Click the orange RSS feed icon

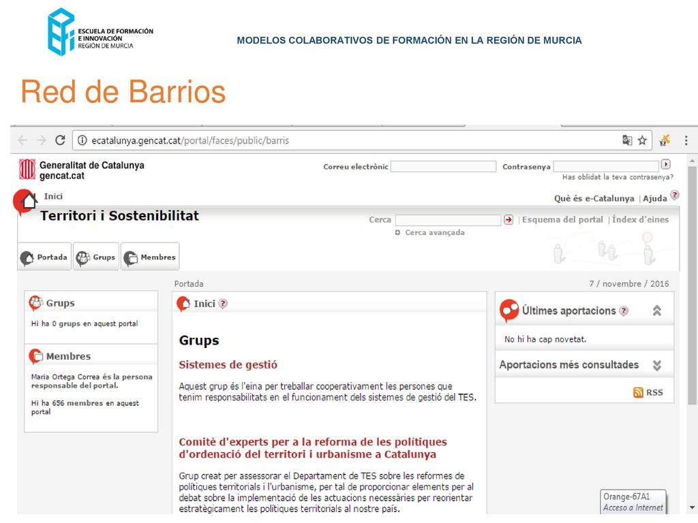pos(638,392)
